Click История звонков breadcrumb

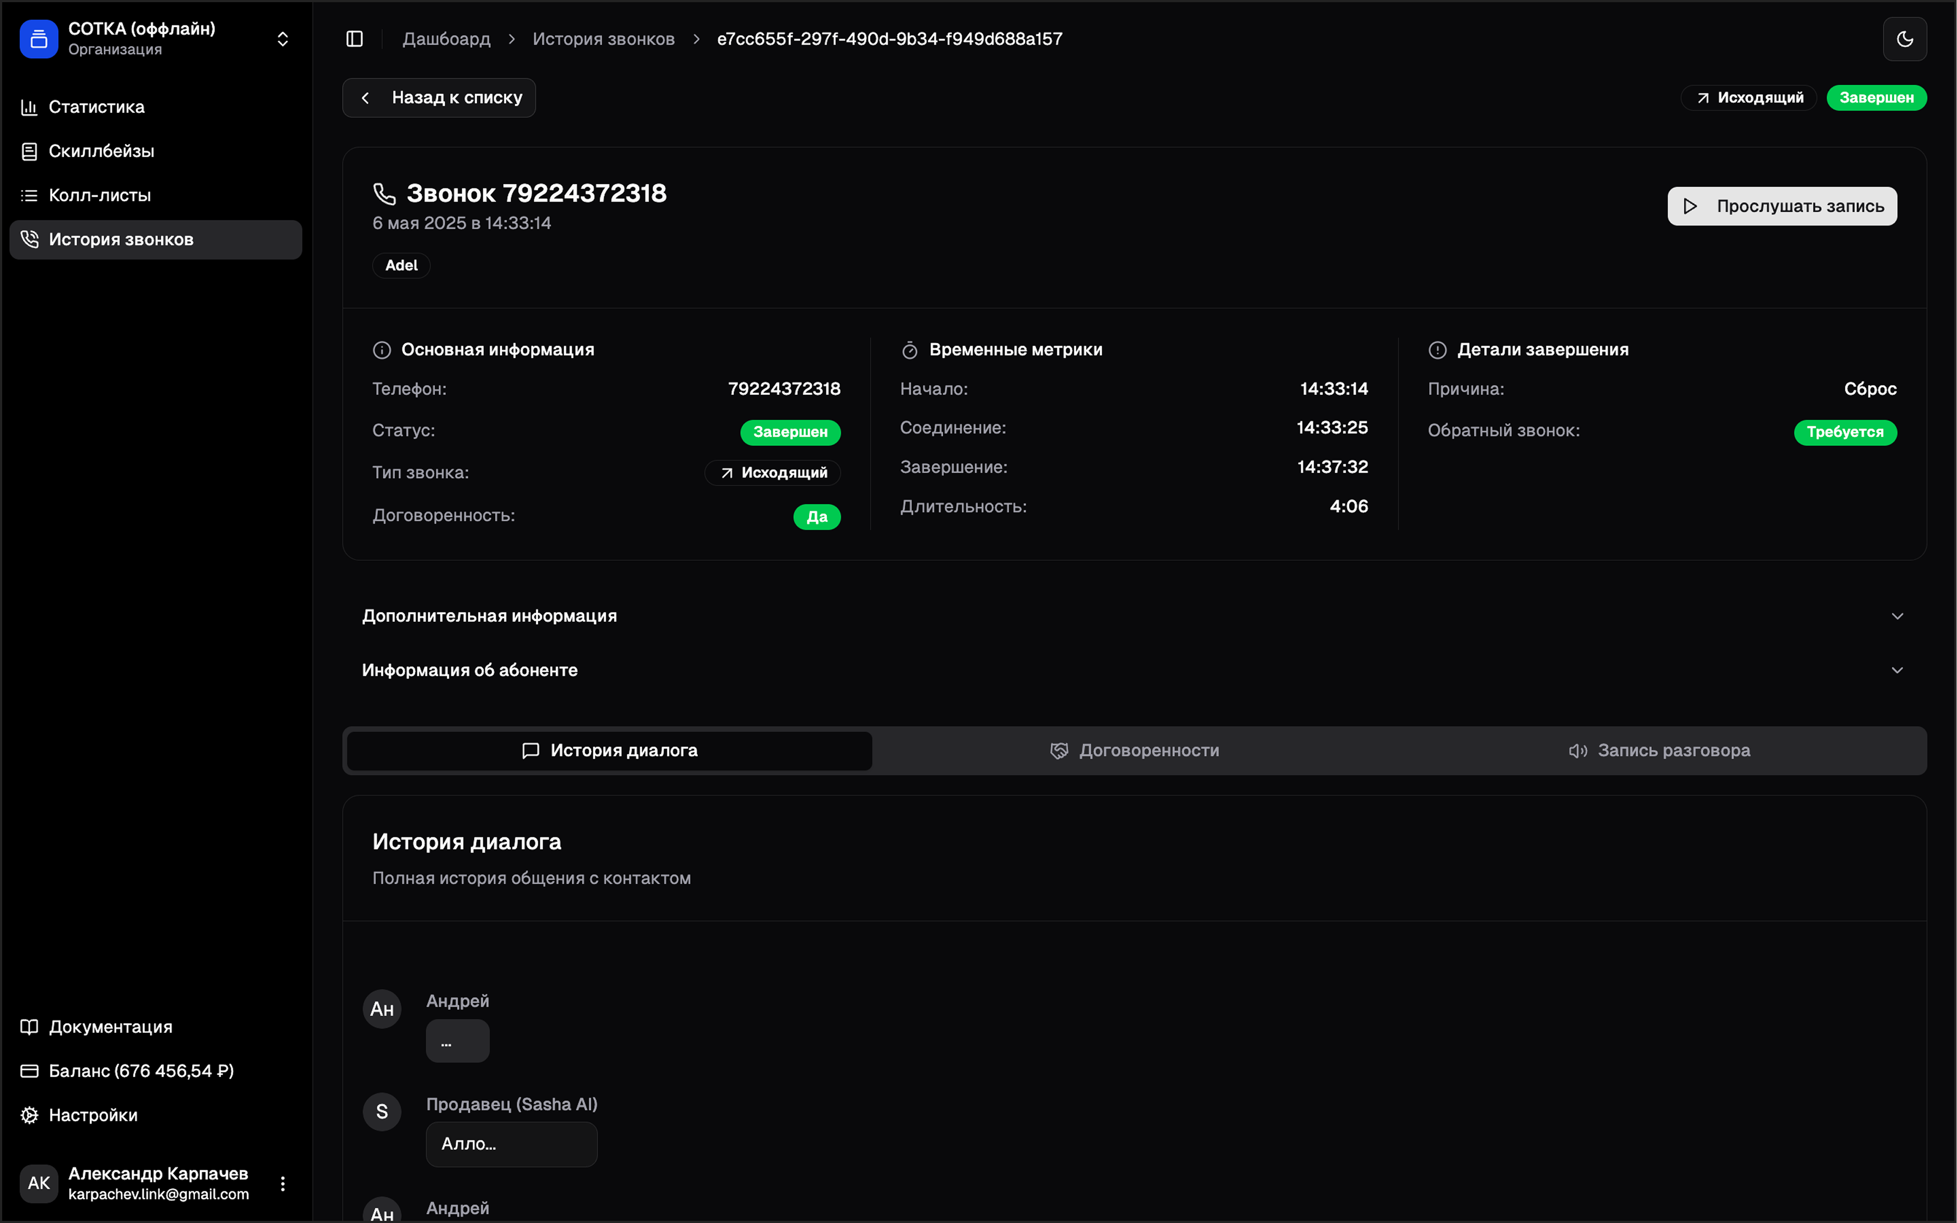[x=603, y=39]
